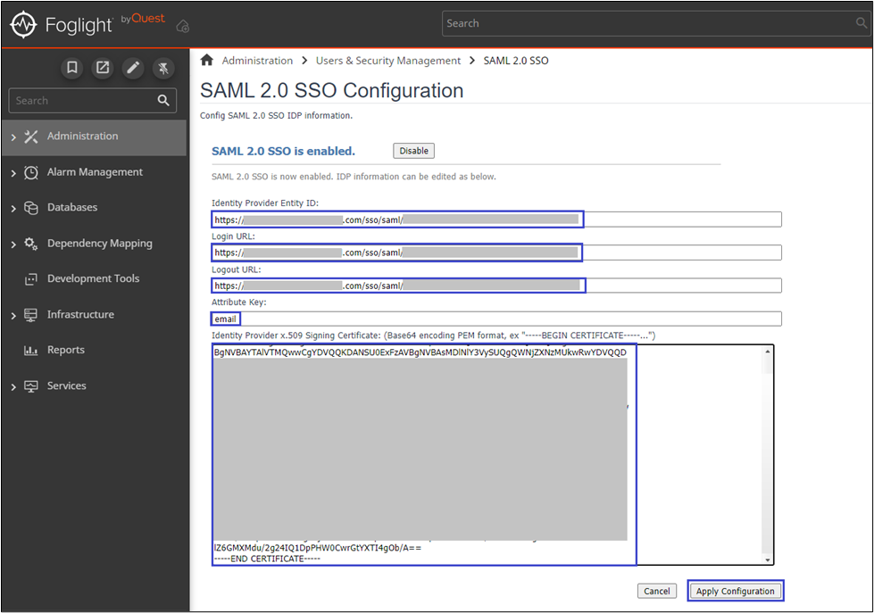Click the unpin sidebar icon

pyautogui.click(x=163, y=68)
